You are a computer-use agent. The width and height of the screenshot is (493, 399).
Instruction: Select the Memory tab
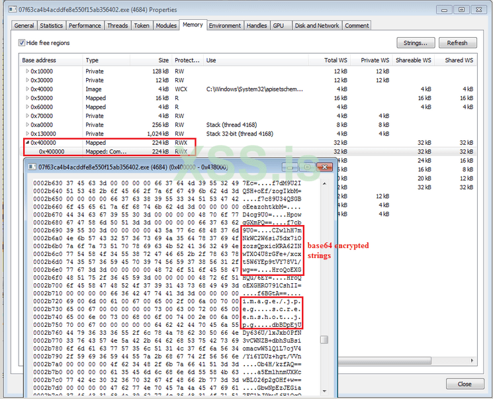click(x=193, y=25)
